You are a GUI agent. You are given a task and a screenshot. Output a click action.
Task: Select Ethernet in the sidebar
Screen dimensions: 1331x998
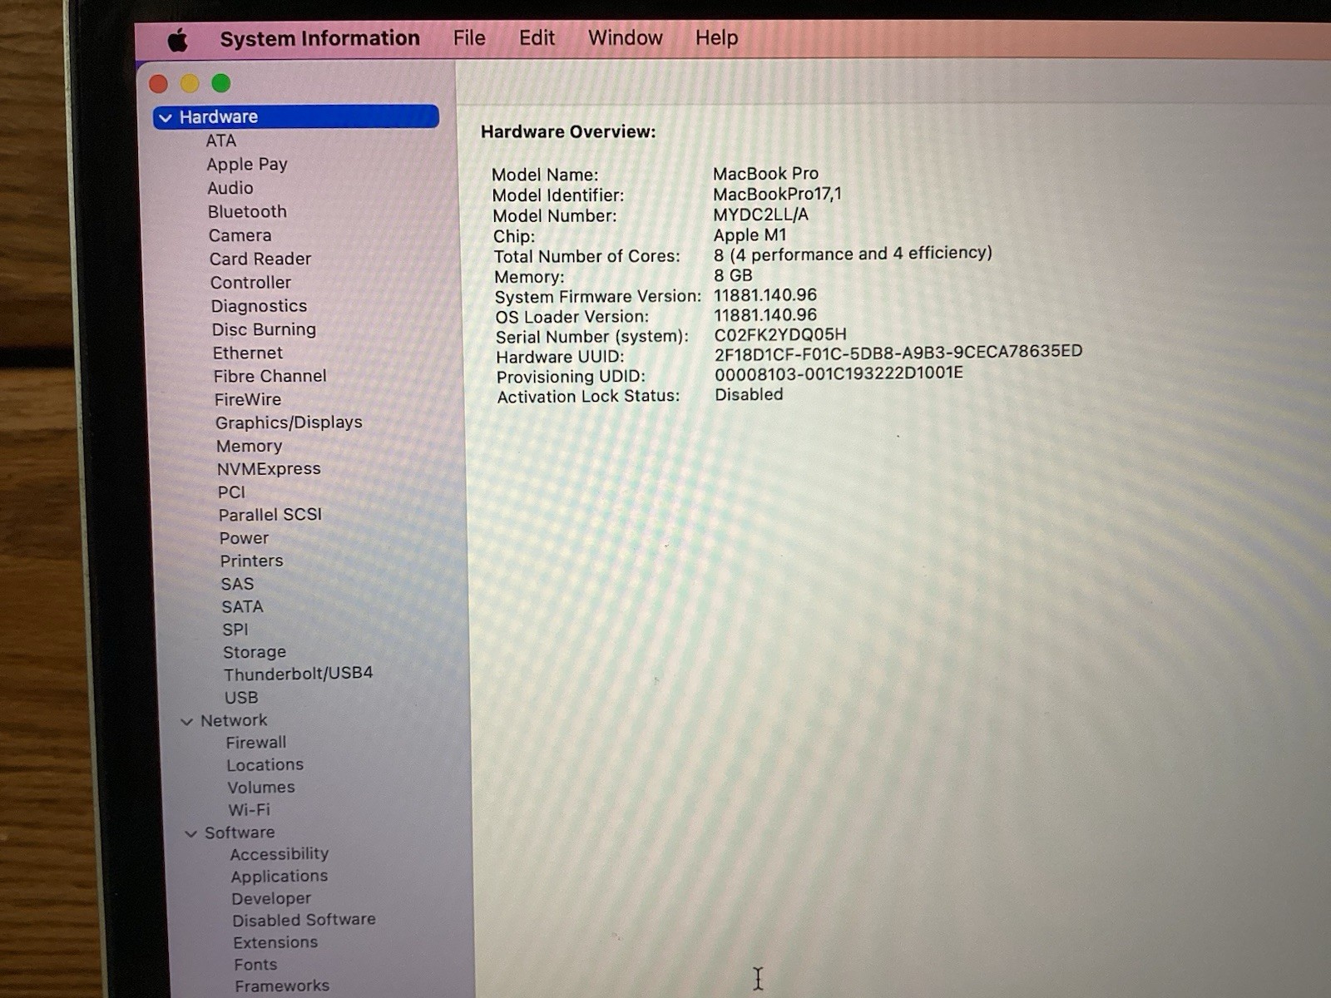[248, 353]
